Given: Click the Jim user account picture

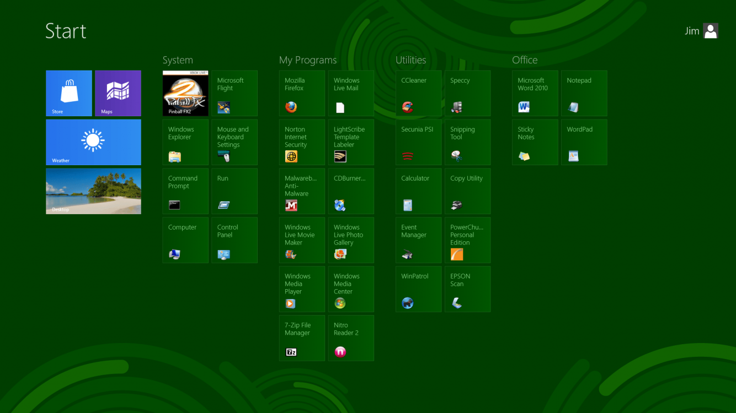Looking at the screenshot, I should tap(711, 31).
